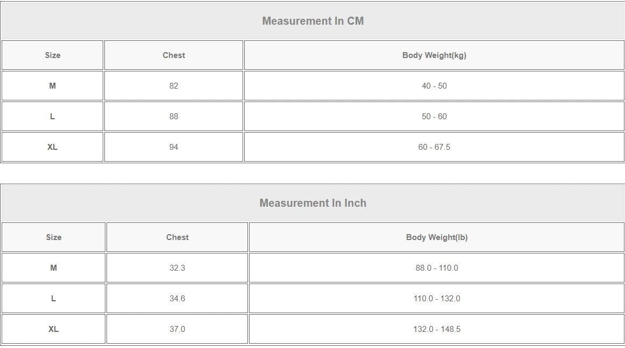The height and width of the screenshot is (348, 625).
Task: Click chest value 94
Action: pyautogui.click(x=174, y=147)
